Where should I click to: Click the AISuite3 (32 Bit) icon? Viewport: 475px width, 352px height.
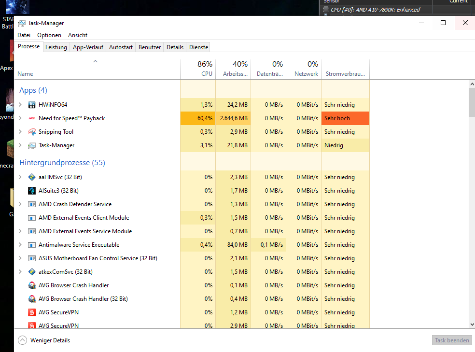tap(32, 191)
